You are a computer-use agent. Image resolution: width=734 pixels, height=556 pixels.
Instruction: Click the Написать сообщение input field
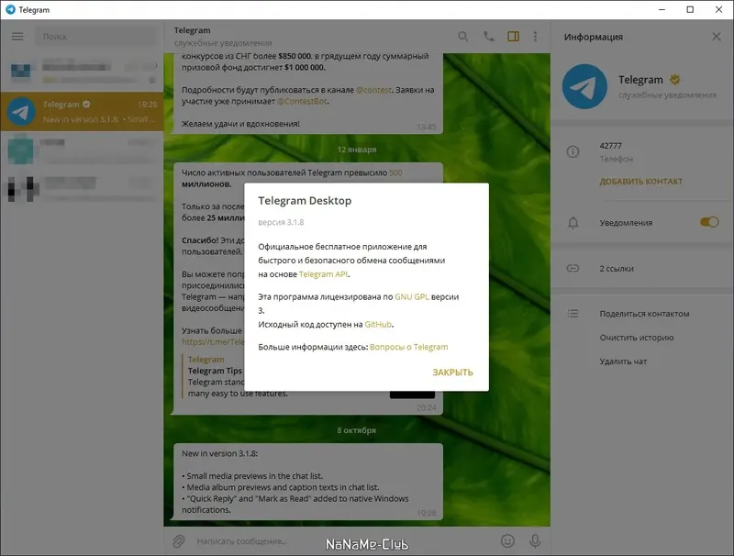(344, 541)
